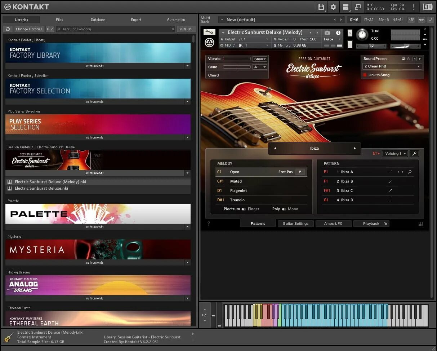
Task: Click the Manage Libraries button
Action: coord(29,29)
